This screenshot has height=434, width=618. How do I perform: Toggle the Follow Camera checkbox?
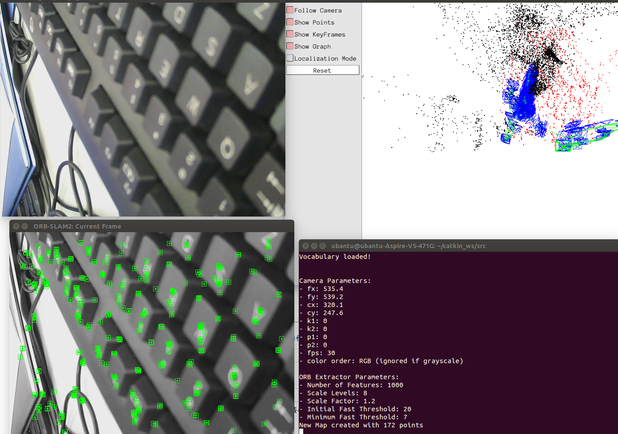click(x=290, y=10)
